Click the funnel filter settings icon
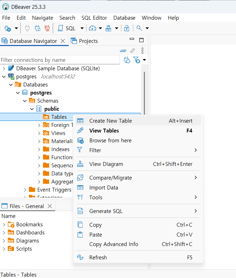236x278 pixels. 137,60
